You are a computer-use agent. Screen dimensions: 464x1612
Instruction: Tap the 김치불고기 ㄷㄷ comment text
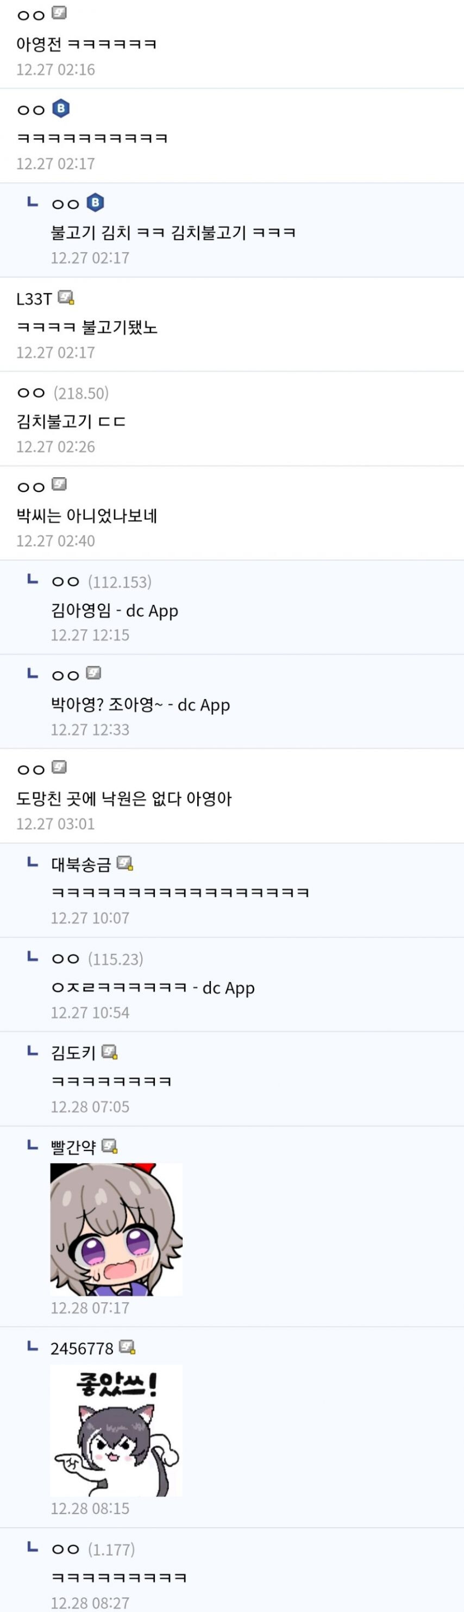71,421
